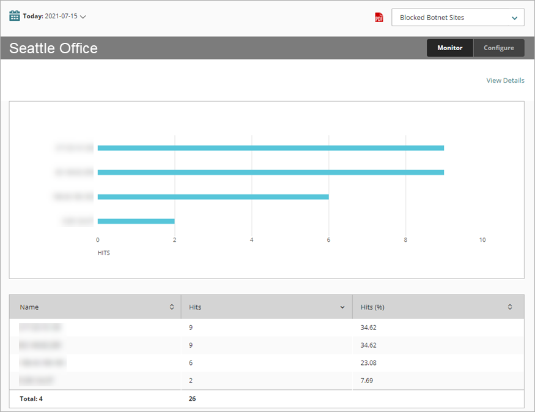Click the Name column sort icon
Image resolution: width=535 pixels, height=412 pixels.
pos(172,307)
